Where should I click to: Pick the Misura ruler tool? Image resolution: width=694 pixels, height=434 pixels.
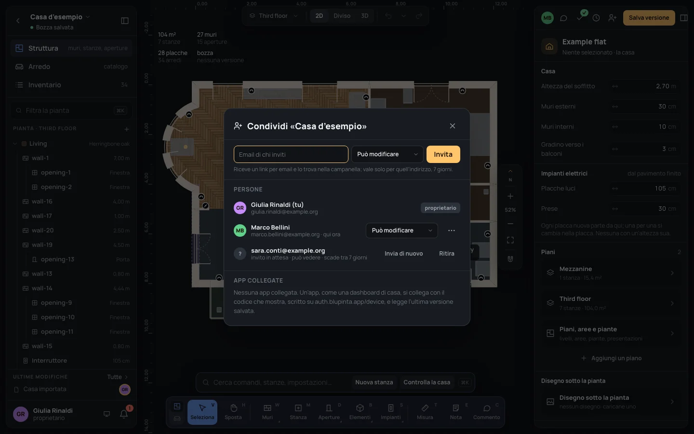pos(425,412)
